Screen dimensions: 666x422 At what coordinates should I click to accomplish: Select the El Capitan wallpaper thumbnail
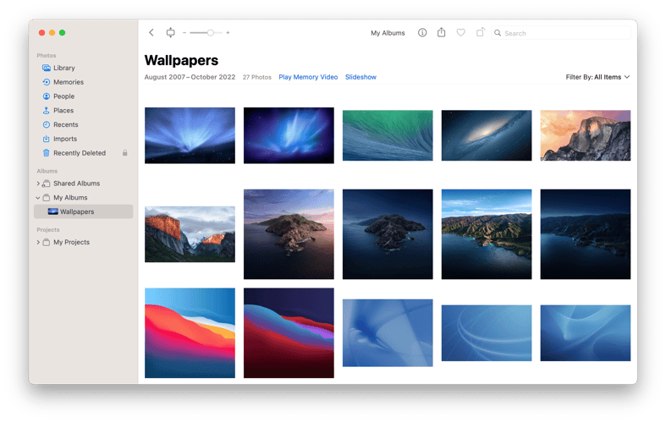click(190, 234)
